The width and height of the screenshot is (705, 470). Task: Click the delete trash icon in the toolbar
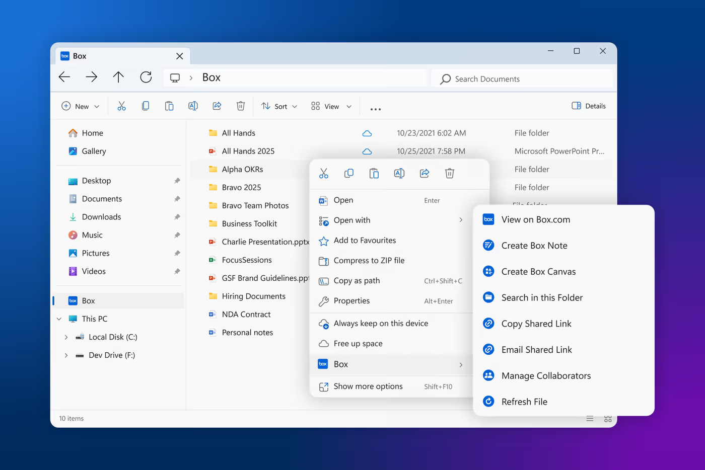coord(241,106)
